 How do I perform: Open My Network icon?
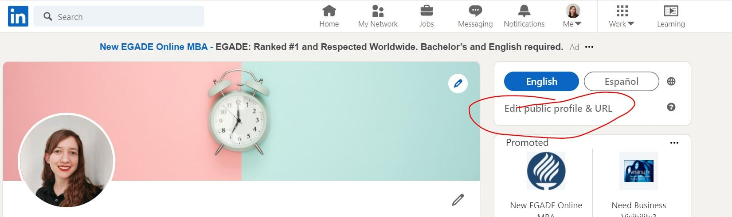pos(378,11)
